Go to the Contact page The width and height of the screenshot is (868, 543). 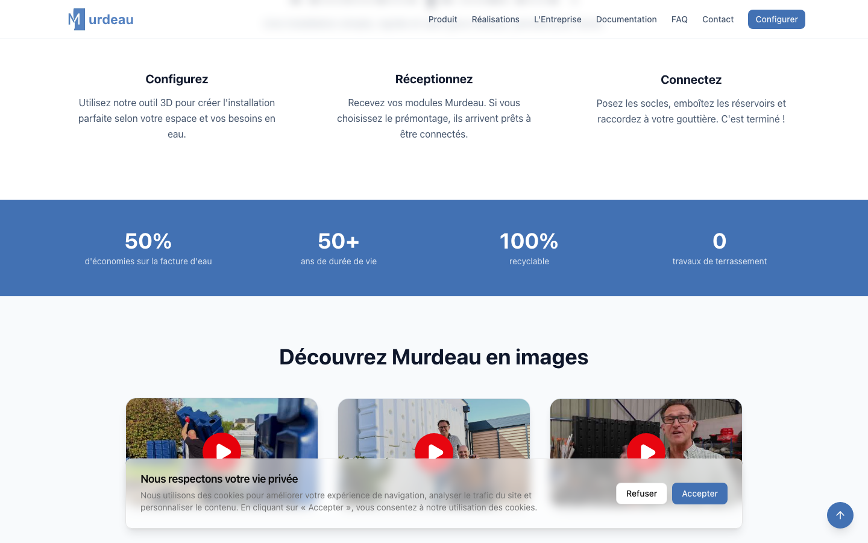pyautogui.click(x=718, y=19)
